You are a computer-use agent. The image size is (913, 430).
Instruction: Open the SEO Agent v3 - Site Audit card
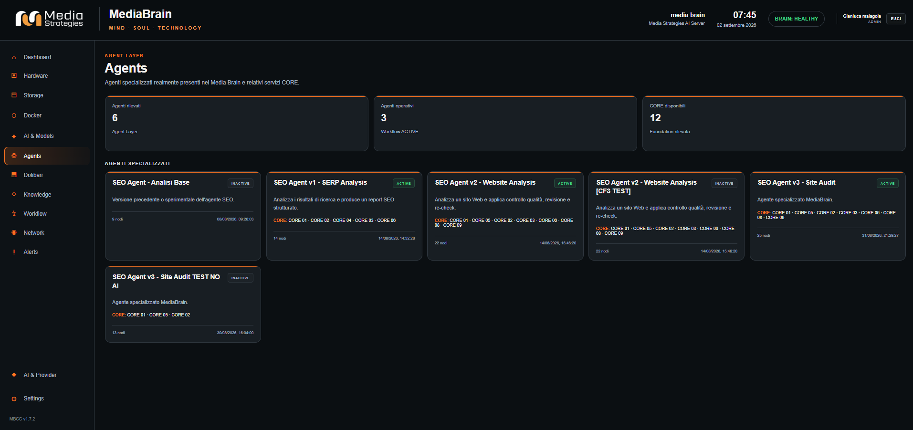828,216
